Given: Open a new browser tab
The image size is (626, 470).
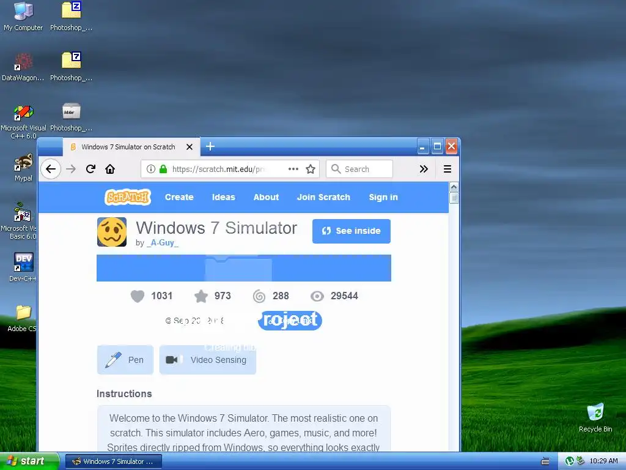Looking at the screenshot, I should tap(210, 147).
